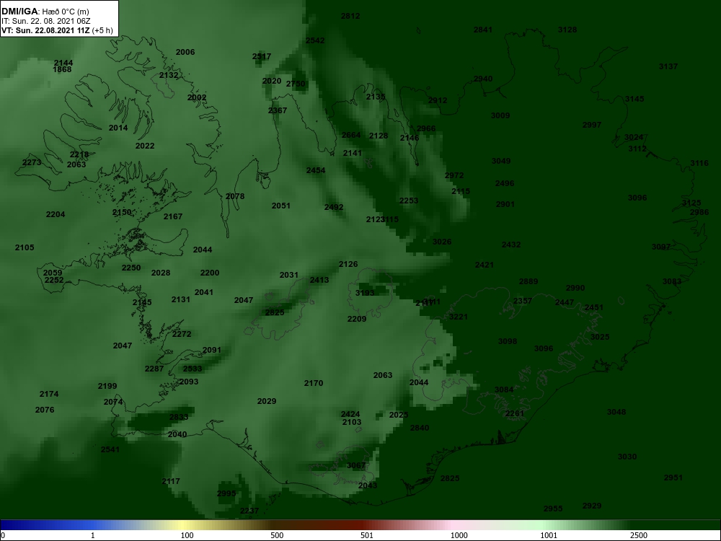Click the map value 2951

pos(673,478)
